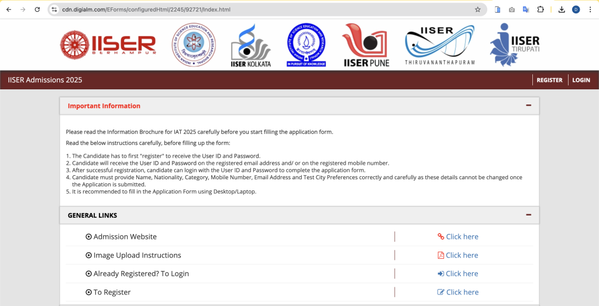Screen dimensions: 599x306
Task: Open Already Registered Click here link
Action: point(462,273)
